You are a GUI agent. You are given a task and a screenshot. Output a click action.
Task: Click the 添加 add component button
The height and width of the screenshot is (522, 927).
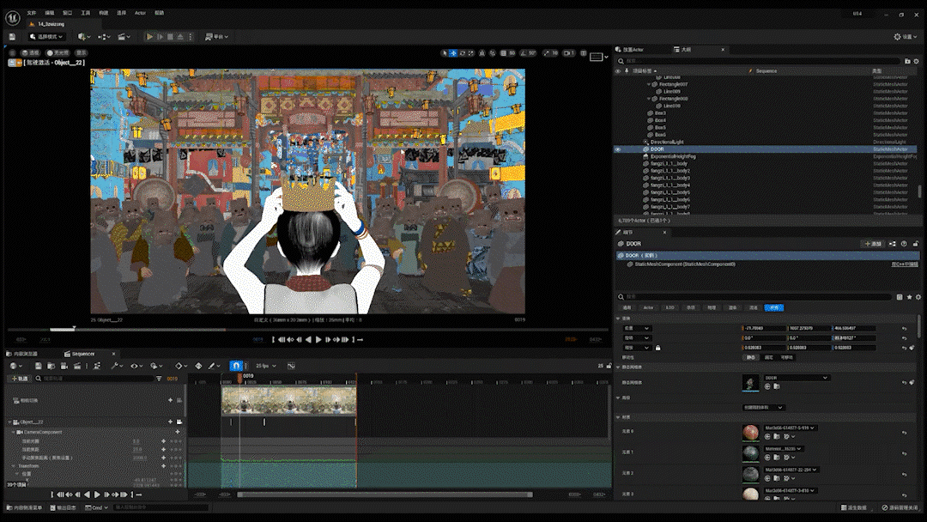872,244
